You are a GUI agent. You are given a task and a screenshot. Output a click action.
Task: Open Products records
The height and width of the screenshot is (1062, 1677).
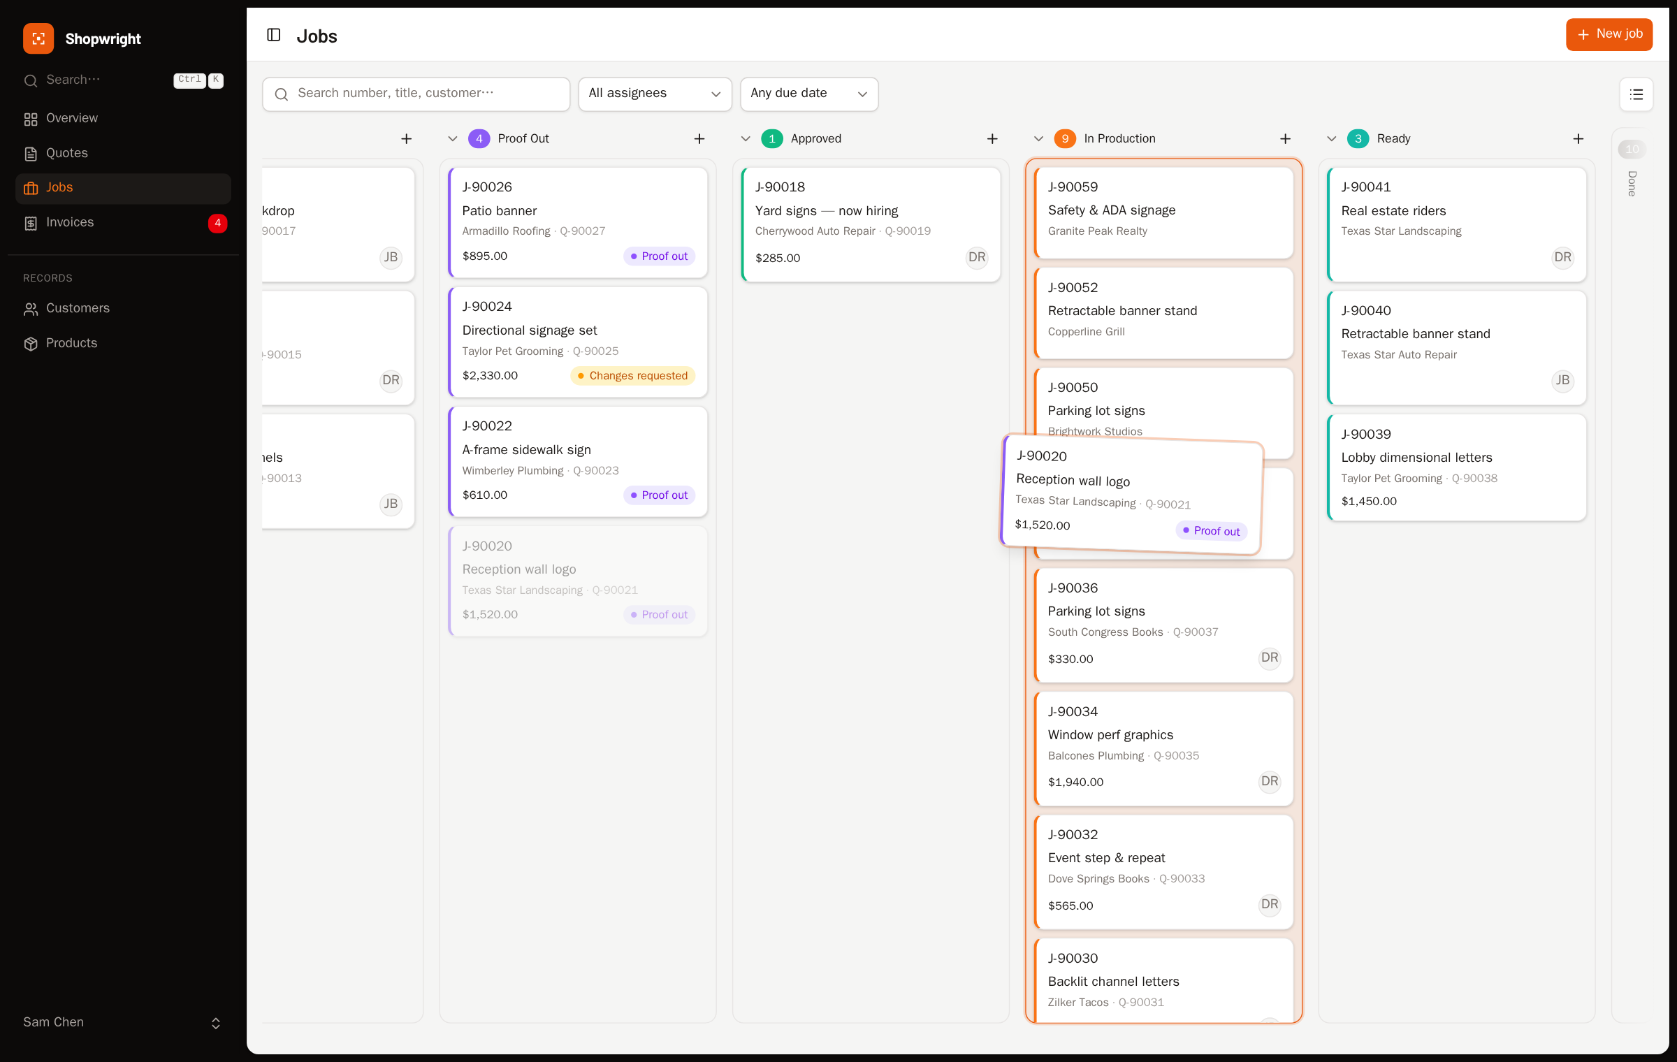[x=123, y=344]
